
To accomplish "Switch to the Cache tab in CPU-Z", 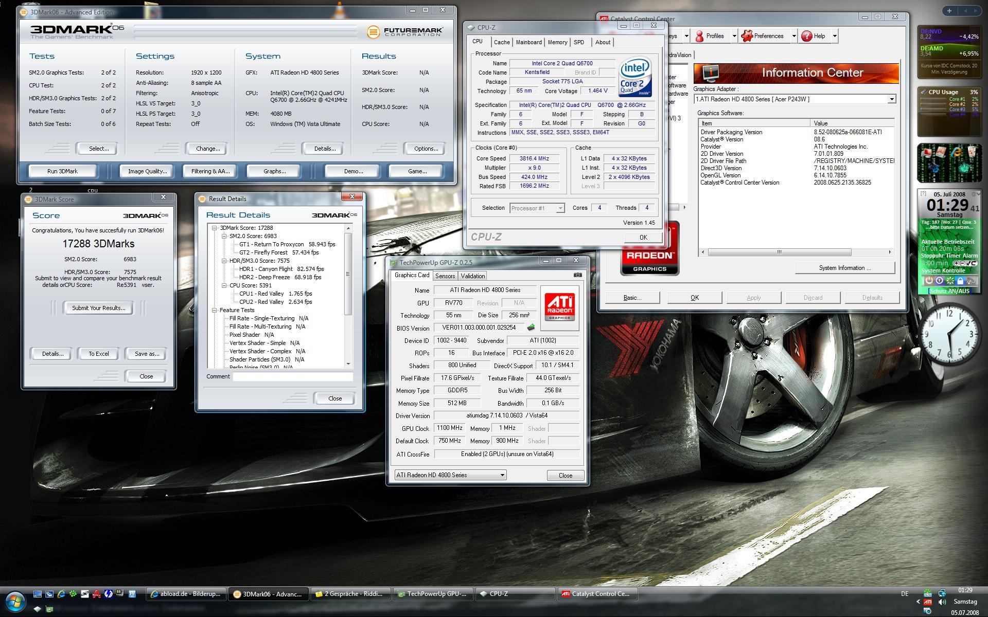I will [502, 42].
